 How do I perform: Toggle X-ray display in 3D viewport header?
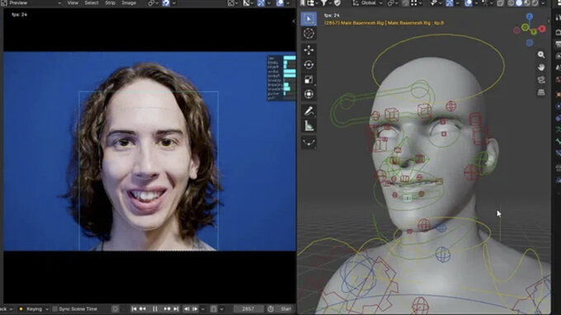500,3
